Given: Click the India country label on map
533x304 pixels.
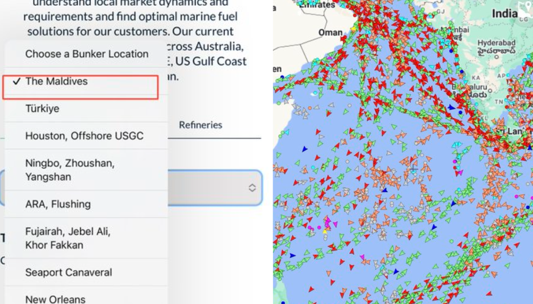Looking at the screenshot, I should click(504, 13).
